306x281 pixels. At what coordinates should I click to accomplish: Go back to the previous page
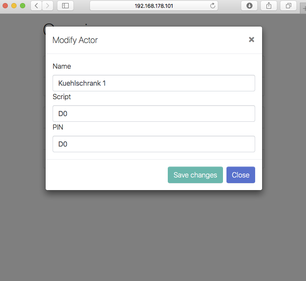tap(36, 6)
